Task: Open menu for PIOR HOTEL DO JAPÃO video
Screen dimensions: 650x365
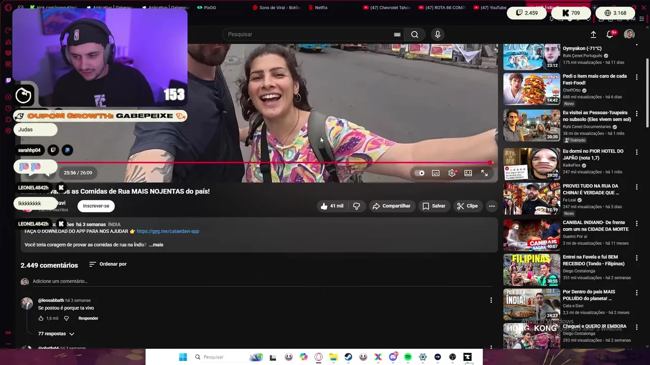Action: [636, 152]
